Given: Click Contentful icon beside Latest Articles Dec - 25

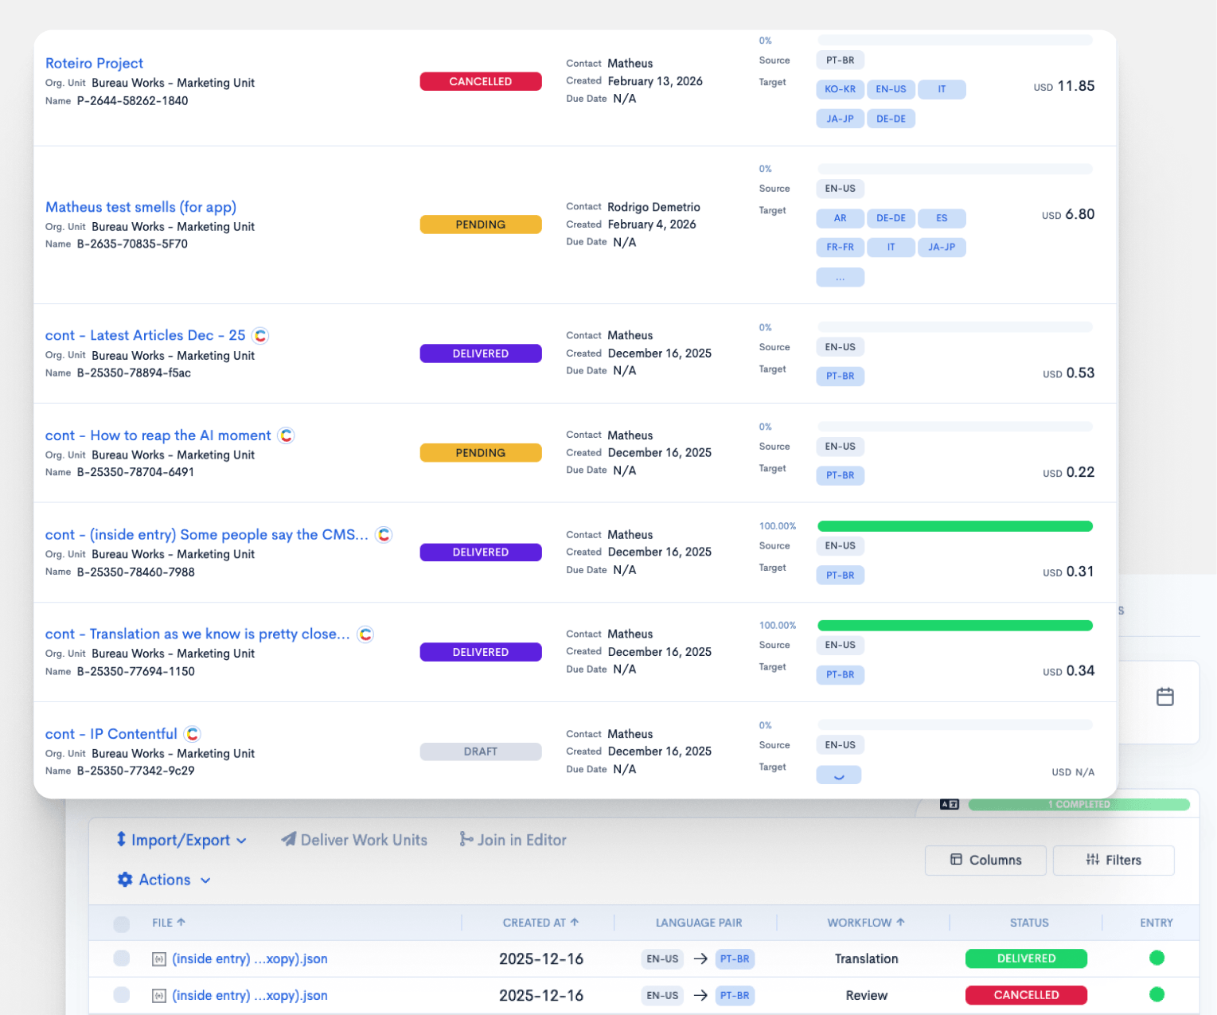Looking at the screenshot, I should (260, 336).
